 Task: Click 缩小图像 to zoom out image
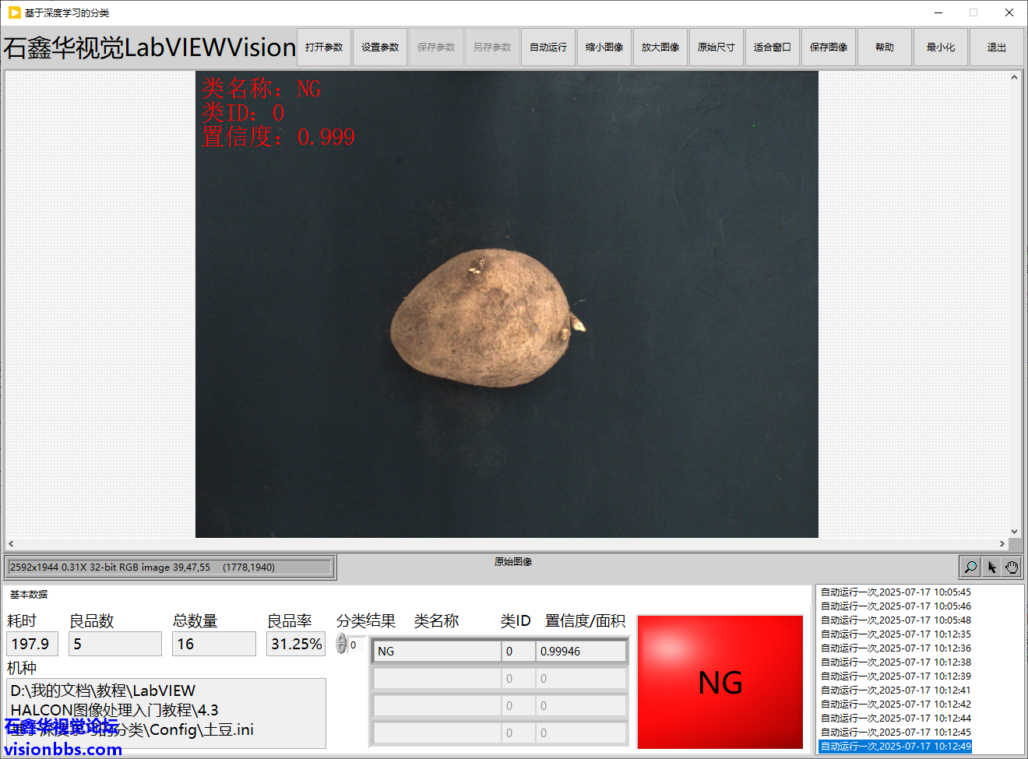pos(604,47)
